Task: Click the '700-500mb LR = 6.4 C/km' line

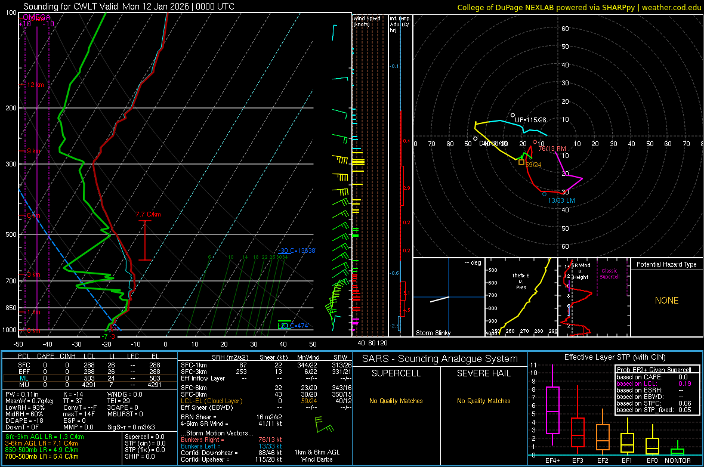Action: pos(42,456)
